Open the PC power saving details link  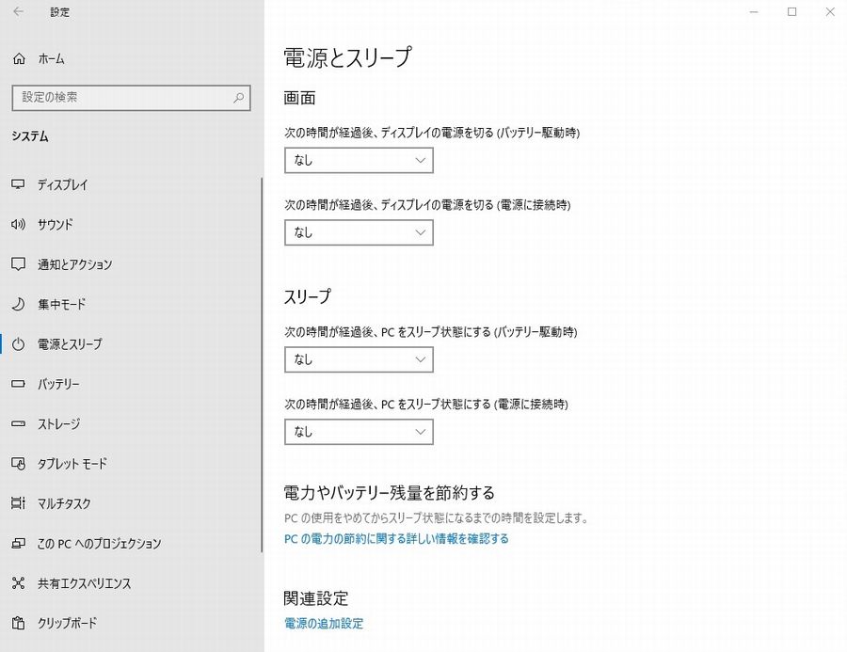pyautogui.click(x=396, y=539)
